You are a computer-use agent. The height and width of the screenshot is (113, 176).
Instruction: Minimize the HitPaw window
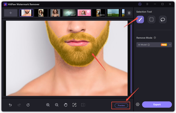click(x=155, y=4)
